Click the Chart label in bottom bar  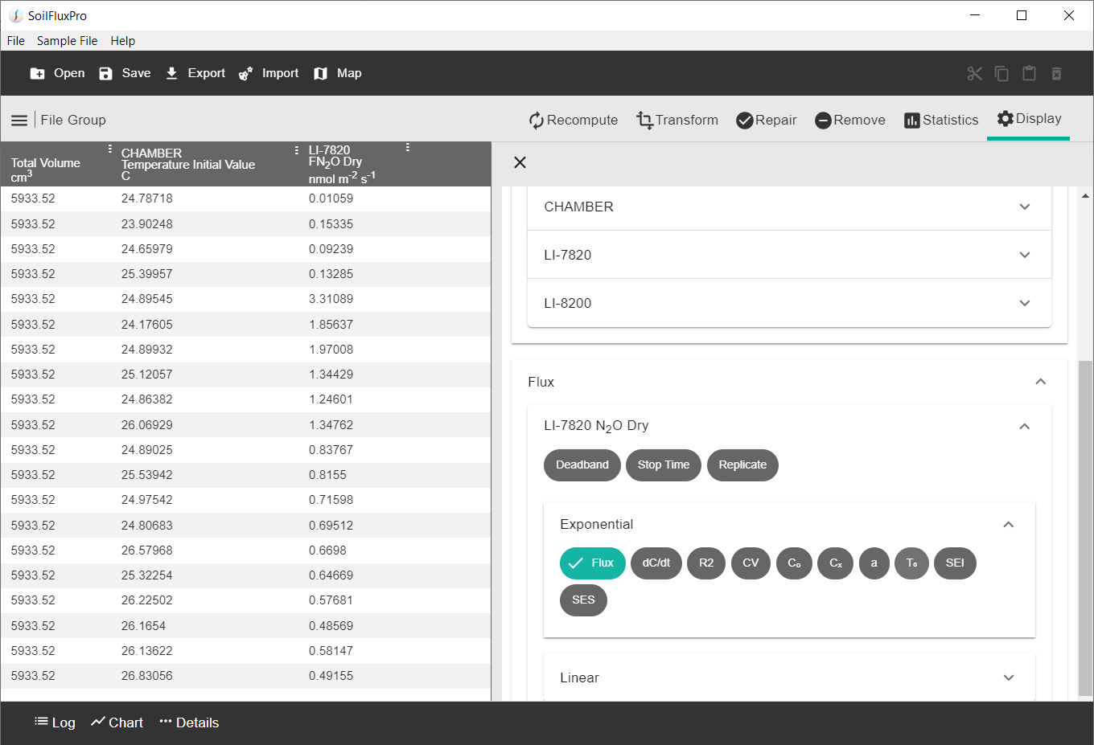pos(125,722)
